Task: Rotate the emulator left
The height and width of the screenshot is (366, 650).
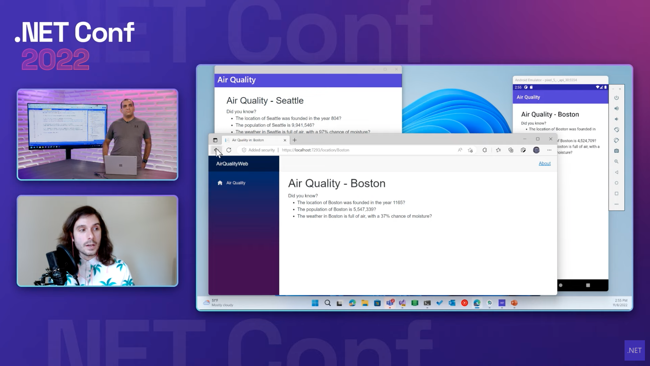Action: (616, 130)
